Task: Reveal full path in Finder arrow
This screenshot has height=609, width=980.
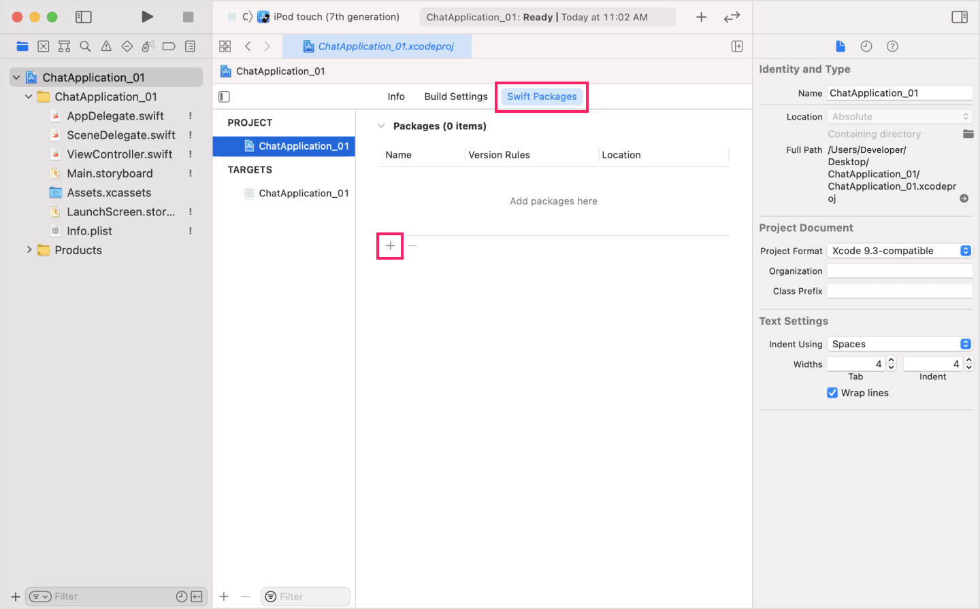Action: (964, 198)
